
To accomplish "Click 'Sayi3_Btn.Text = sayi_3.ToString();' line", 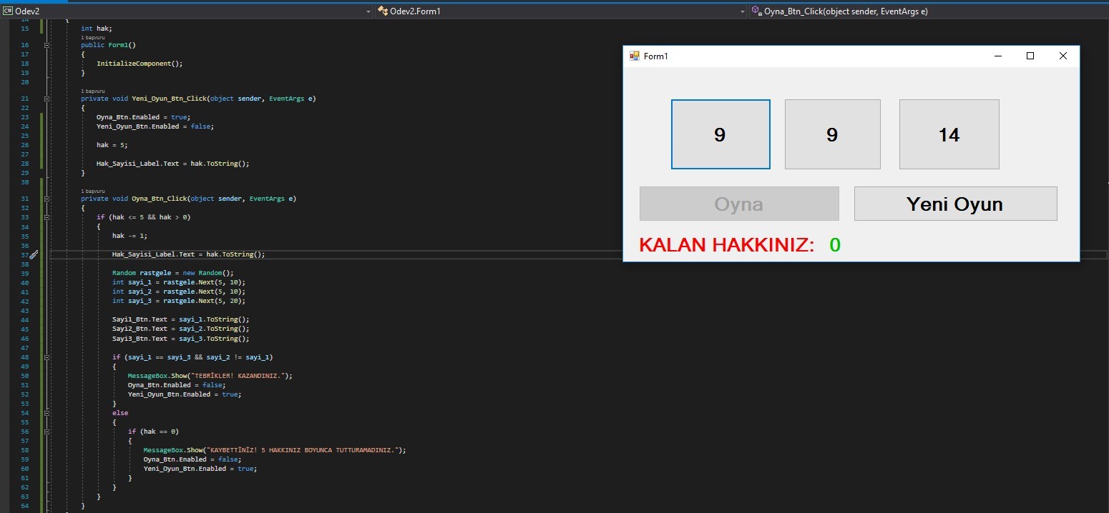I will tap(181, 339).
